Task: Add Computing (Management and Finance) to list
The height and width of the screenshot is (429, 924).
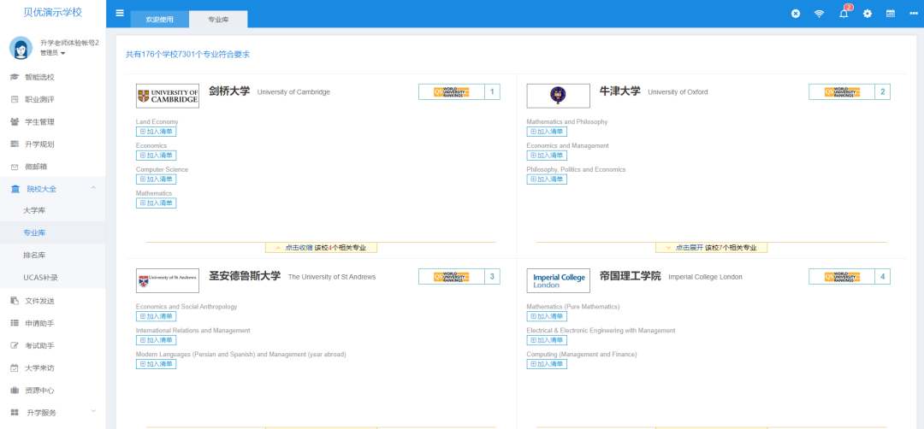Action: click(x=546, y=364)
